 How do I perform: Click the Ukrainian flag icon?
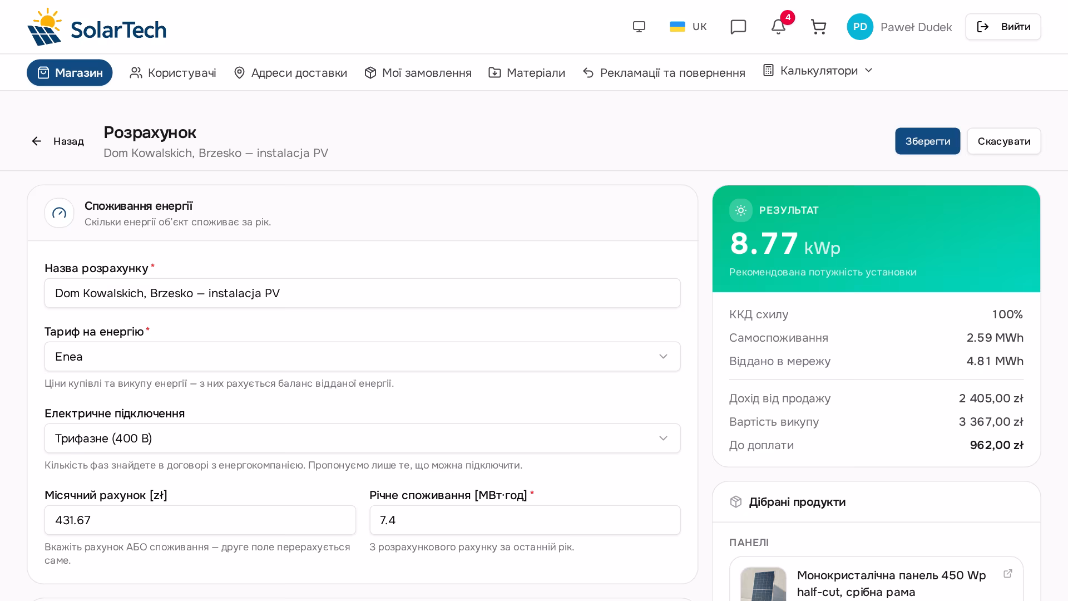pyautogui.click(x=677, y=27)
